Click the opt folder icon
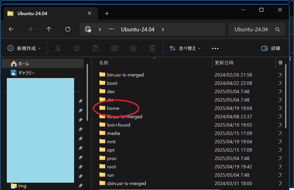This screenshot has height=190, width=294. tap(102, 150)
